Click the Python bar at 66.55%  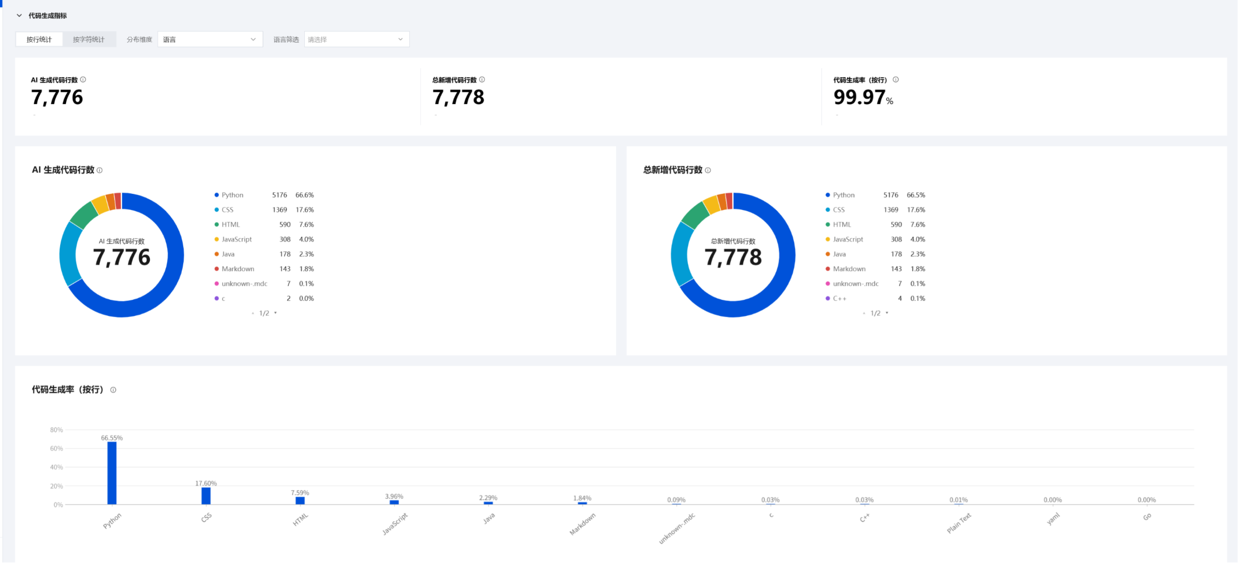112,474
